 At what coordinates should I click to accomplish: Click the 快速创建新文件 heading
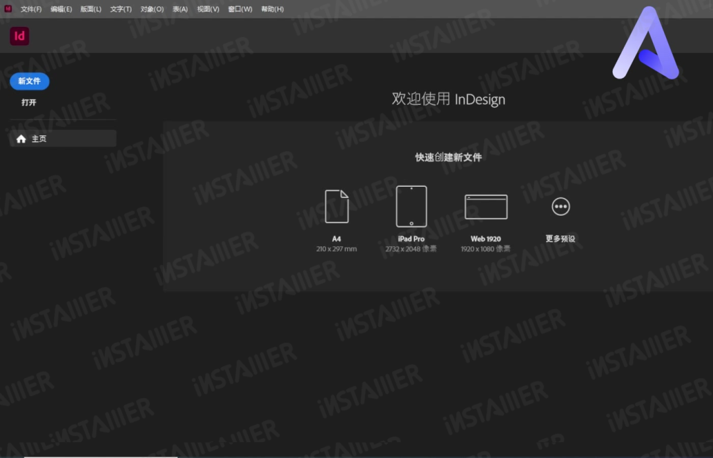coord(448,158)
